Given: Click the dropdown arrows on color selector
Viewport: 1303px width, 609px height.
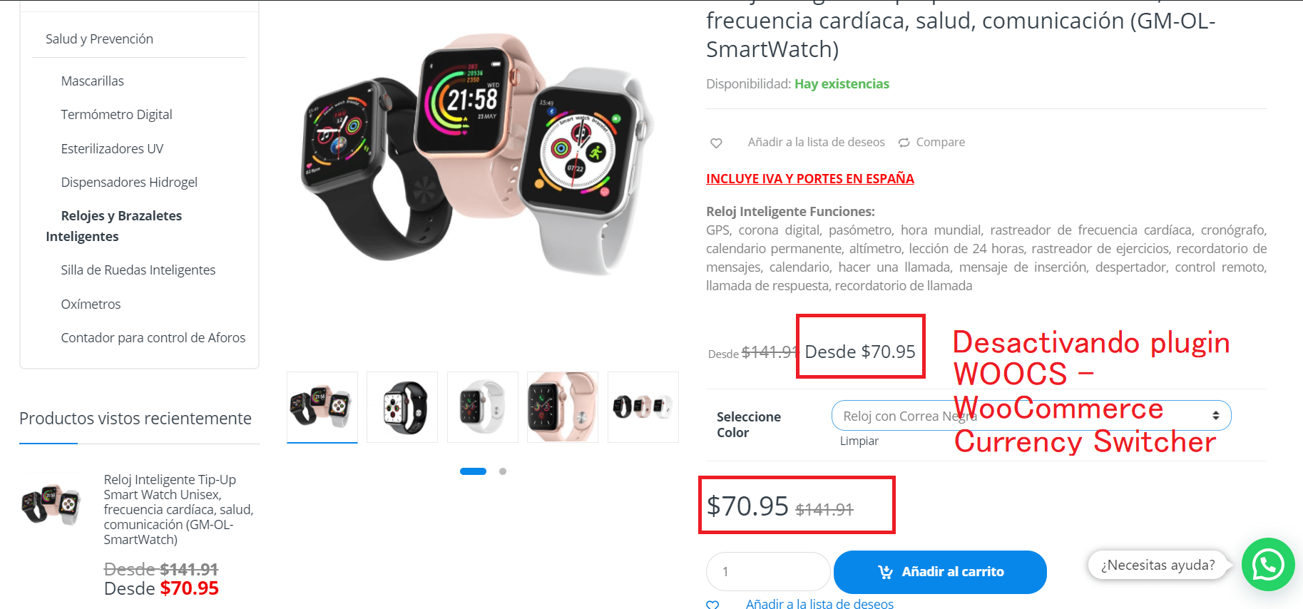Looking at the screenshot, I should pyautogui.click(x=1216, y=416).
